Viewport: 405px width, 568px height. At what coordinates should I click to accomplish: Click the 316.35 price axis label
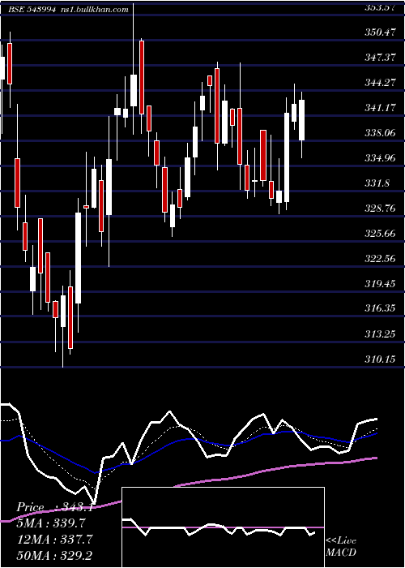pyautogui.click(x=379, y=309)
